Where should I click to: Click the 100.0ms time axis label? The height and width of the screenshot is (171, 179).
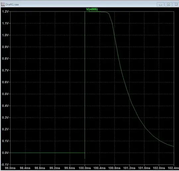85,168
